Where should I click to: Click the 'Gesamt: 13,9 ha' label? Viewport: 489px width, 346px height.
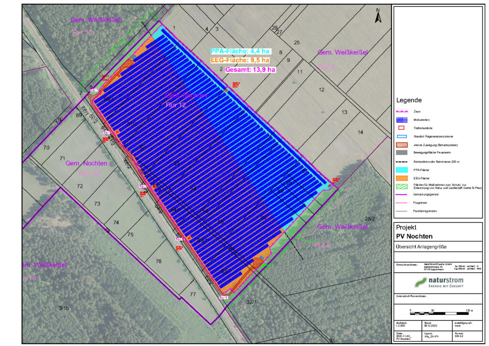pos(250,70)
